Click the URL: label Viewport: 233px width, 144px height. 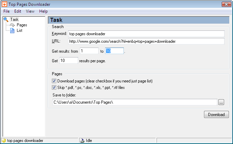click(x=56, y=41)
